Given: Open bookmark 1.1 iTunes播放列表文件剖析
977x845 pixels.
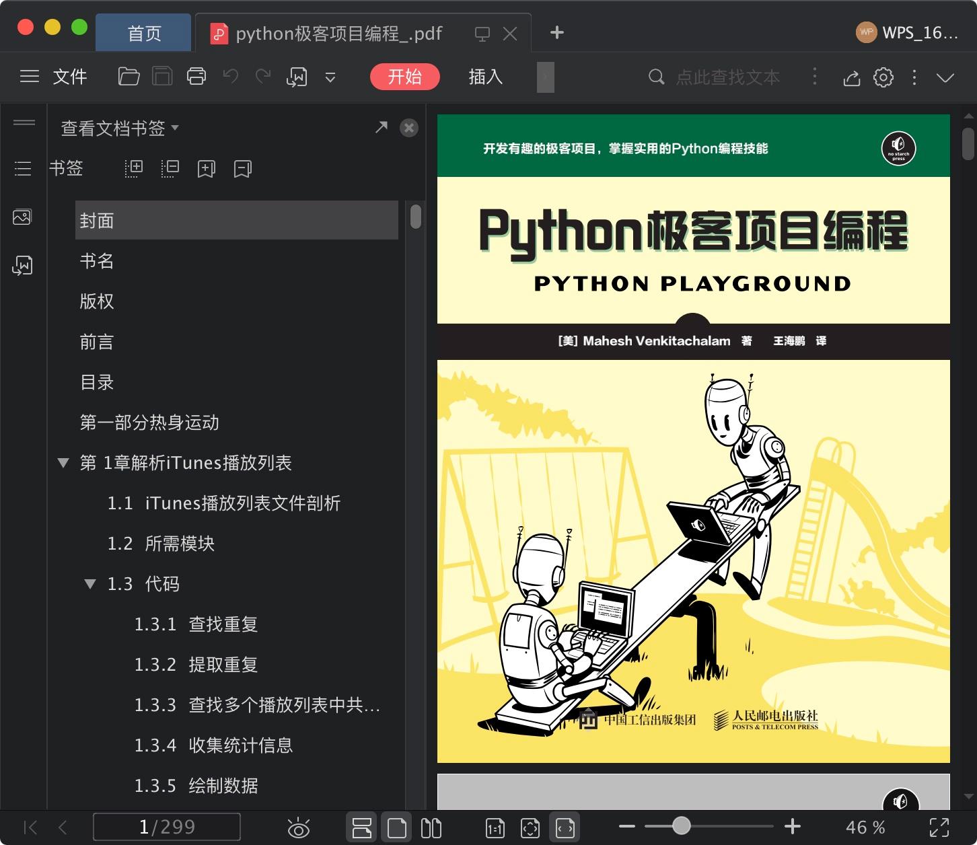Looking at the screenshot, I should point(224,503).
